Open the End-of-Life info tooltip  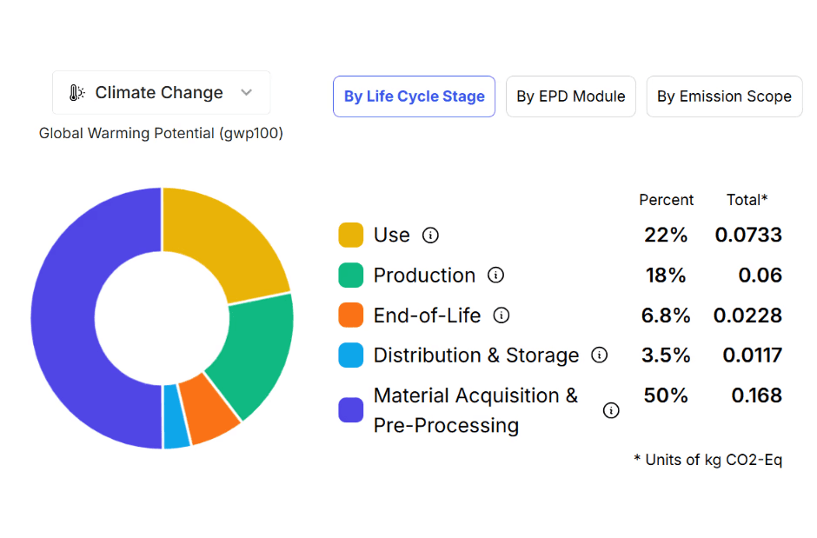point(501,315)
